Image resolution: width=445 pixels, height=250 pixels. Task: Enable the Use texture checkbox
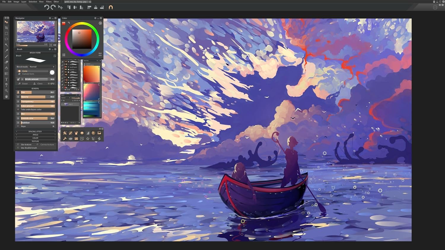pyautogui.click(x=18, y=145)
